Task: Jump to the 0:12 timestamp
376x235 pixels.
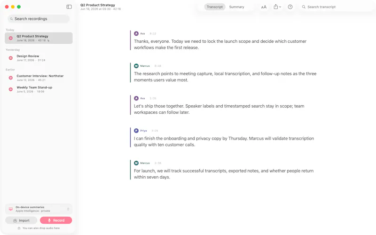Action: 153,33
